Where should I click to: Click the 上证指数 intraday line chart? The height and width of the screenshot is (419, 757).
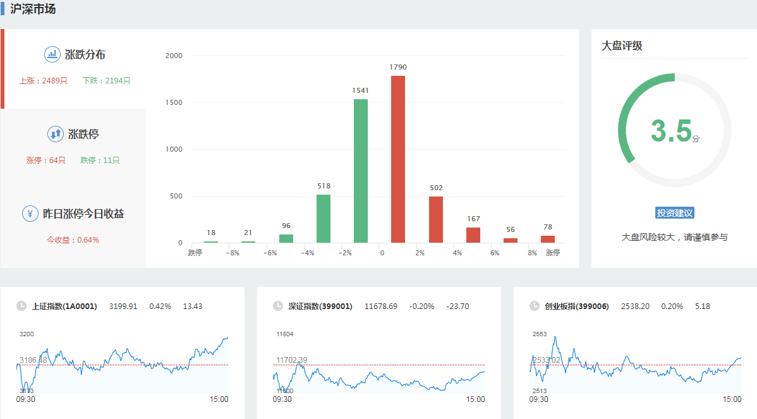[123, 365]
